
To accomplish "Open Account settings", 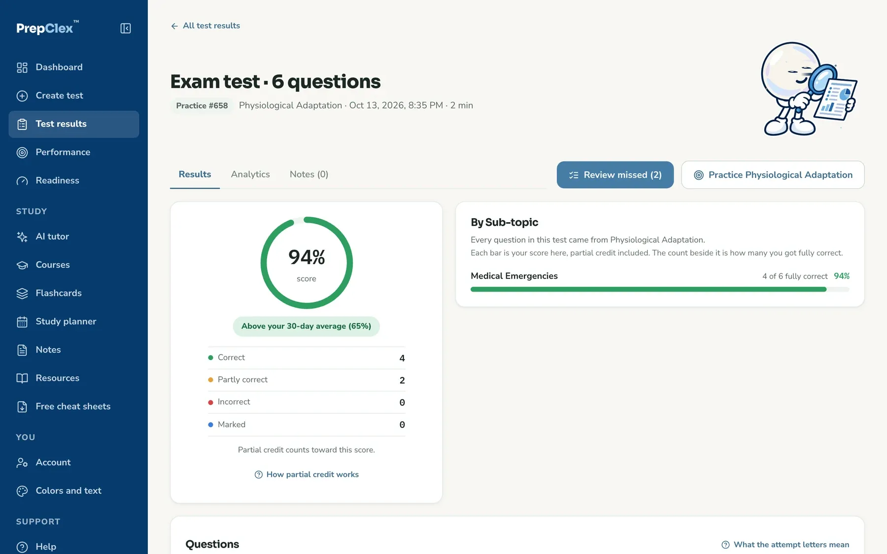I will [74, 463].
